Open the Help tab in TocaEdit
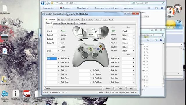This screenshot has width=186, height=105. (105, 20)
